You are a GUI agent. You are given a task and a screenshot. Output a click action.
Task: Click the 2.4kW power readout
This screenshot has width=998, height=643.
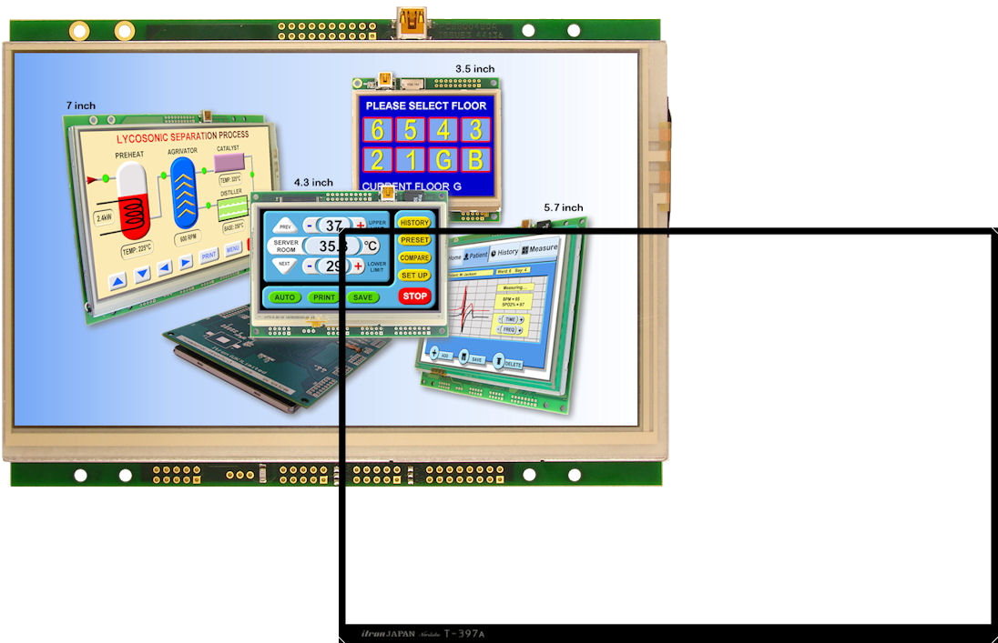(105, 218)
